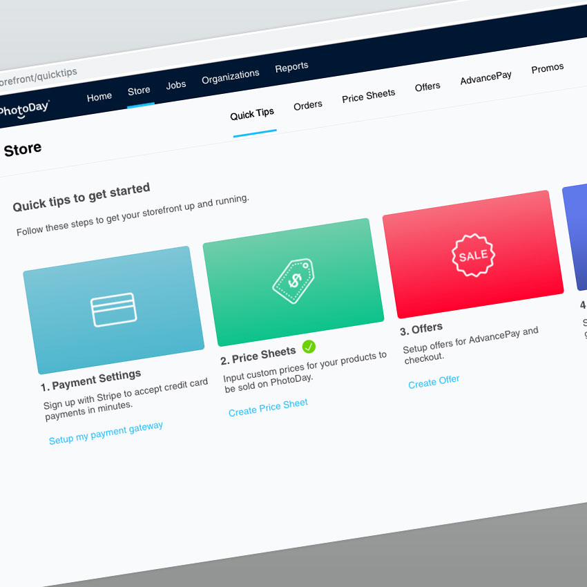Image resolution: width=587 pixels, height=587 pixels.
Task: Click the price tag dollar icon
Action: click(x=293, y=280)
